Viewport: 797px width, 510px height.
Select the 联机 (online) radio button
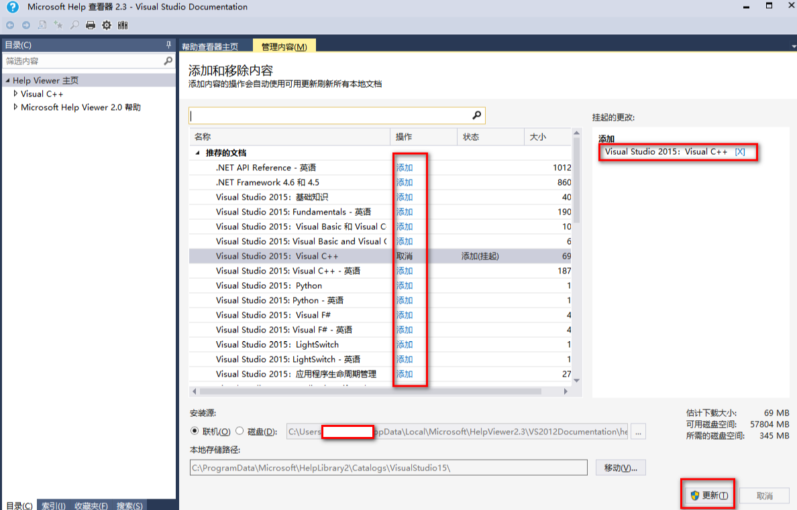click(194, 431)
